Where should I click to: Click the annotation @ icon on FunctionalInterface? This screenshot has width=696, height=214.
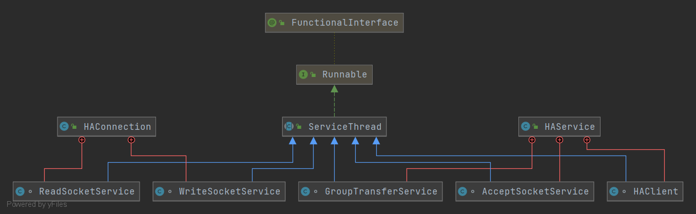tap(272, 23)
